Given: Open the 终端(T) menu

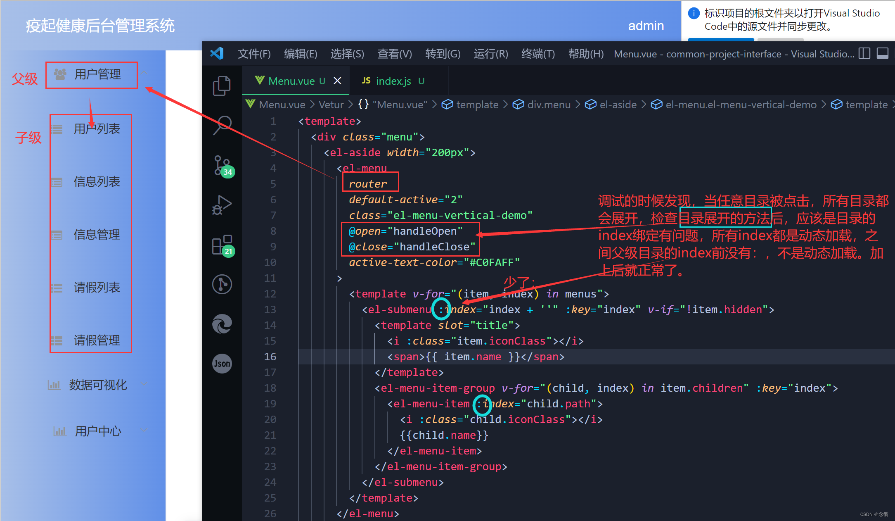Looking at the screenshot, I should point(537,54).
